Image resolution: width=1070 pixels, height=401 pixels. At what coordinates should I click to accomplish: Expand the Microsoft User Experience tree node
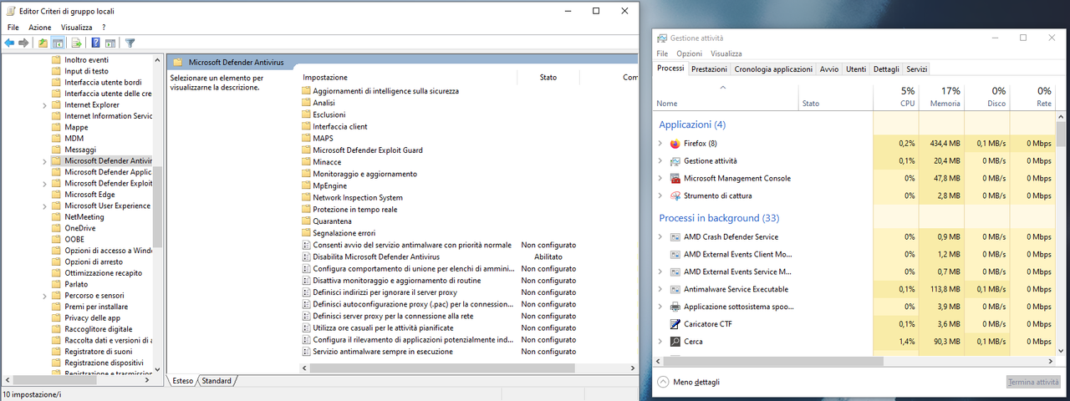44,206
